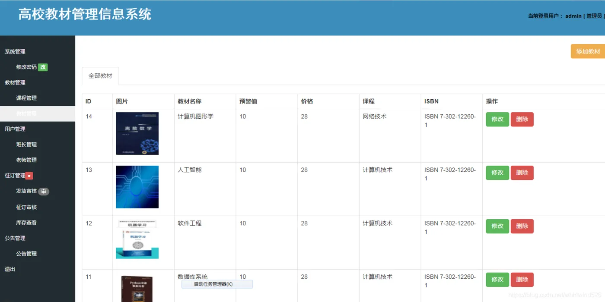Click the 启动任务管理器(K) menu item
The width and height of the screenshot is (605, 302).
point(217,284)
